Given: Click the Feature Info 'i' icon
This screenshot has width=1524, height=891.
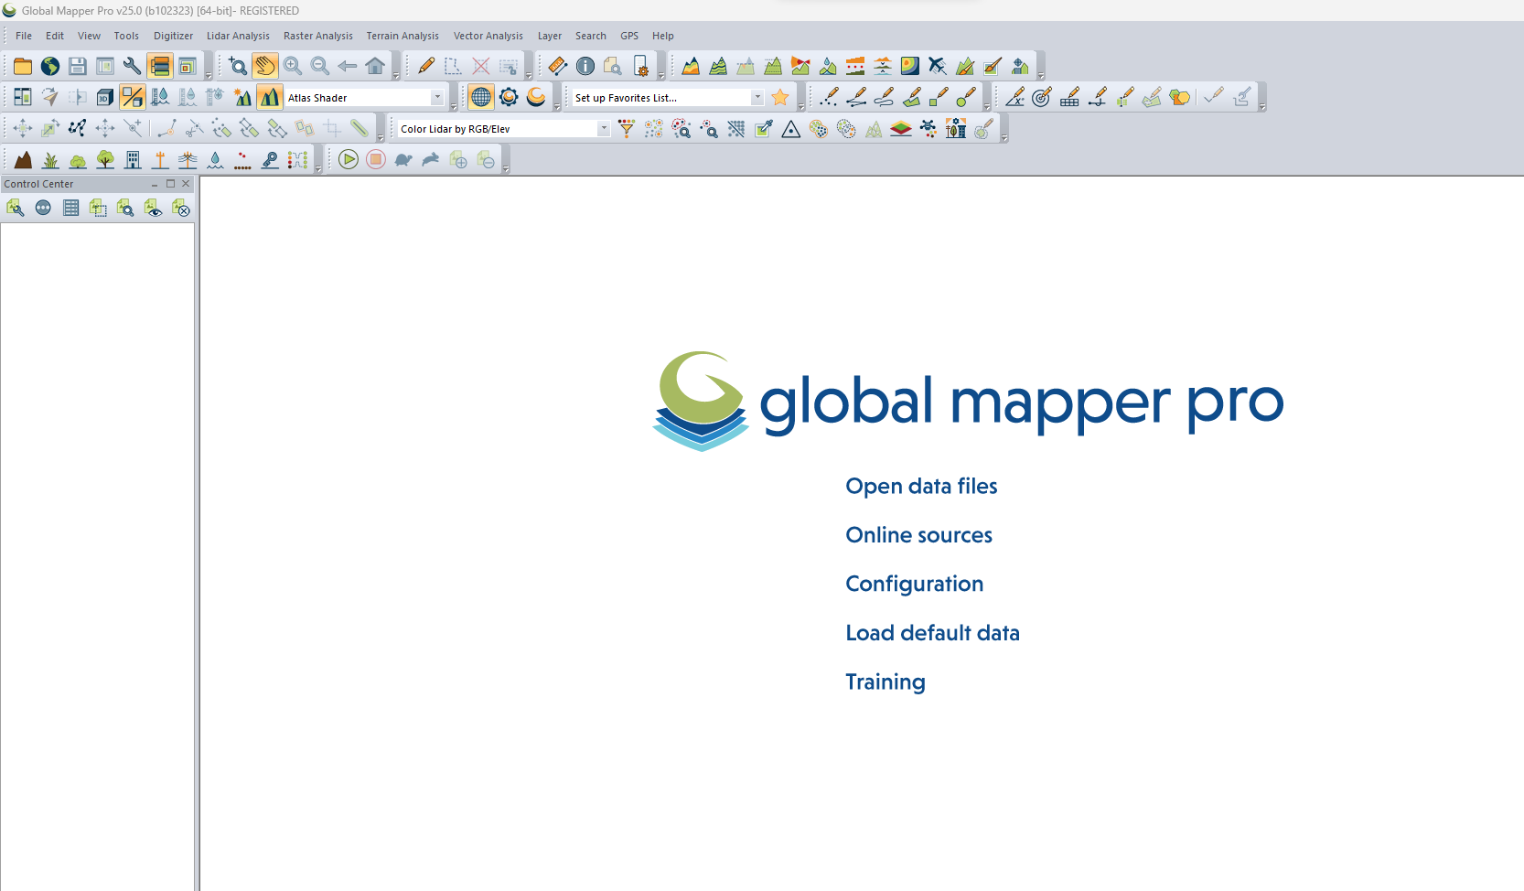Looking at the screenshot, I should click(x=585, y=66).
